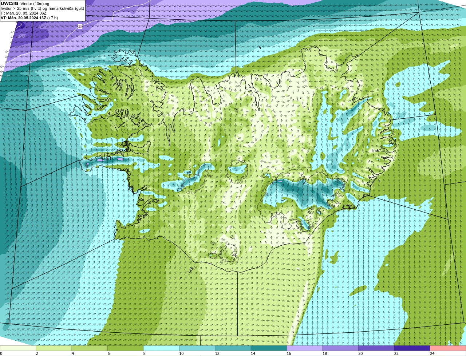Viewport: 466px width, 356px height.
Task: Click the '24' tick label on the legend
Action: click(x=432, y=353)
